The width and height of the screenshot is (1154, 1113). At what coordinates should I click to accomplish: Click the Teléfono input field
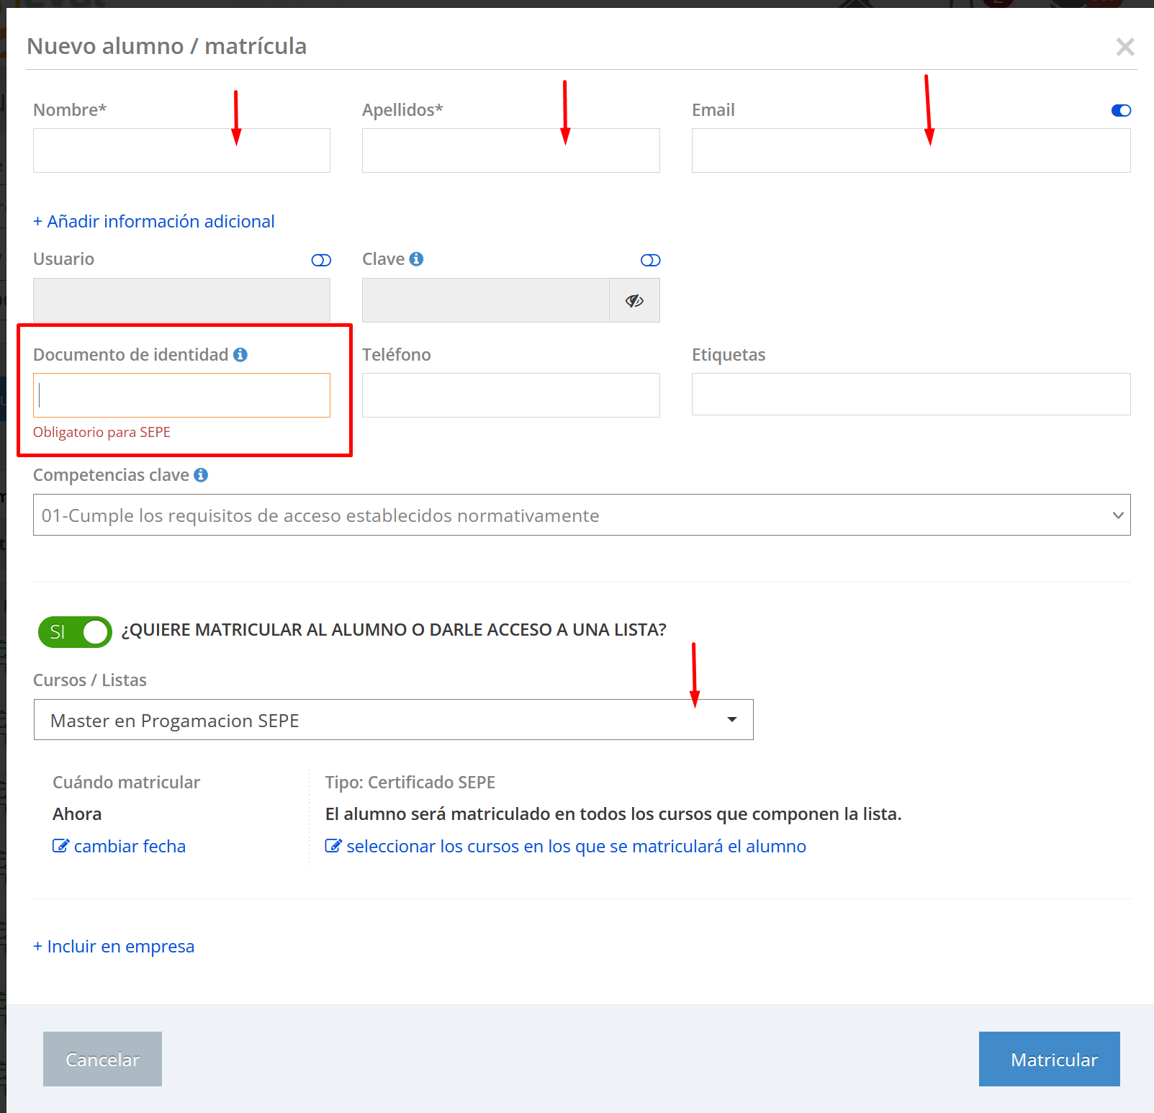511,395
